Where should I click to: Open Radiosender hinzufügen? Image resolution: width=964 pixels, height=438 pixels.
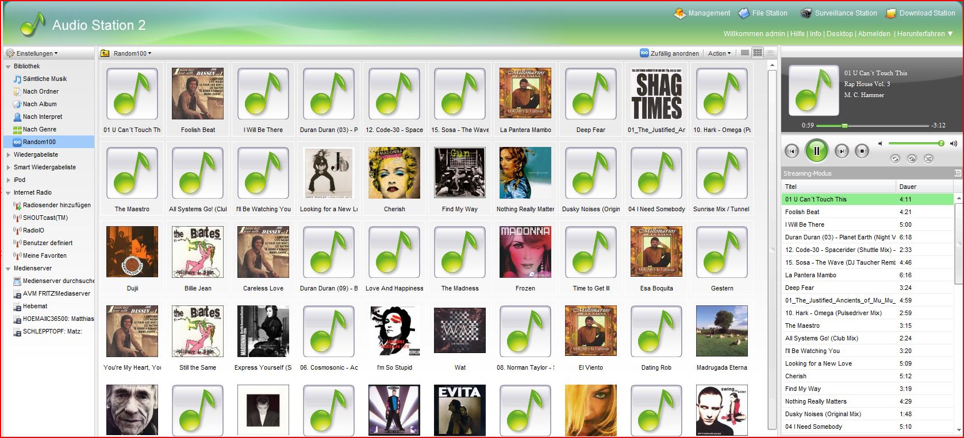56,205
